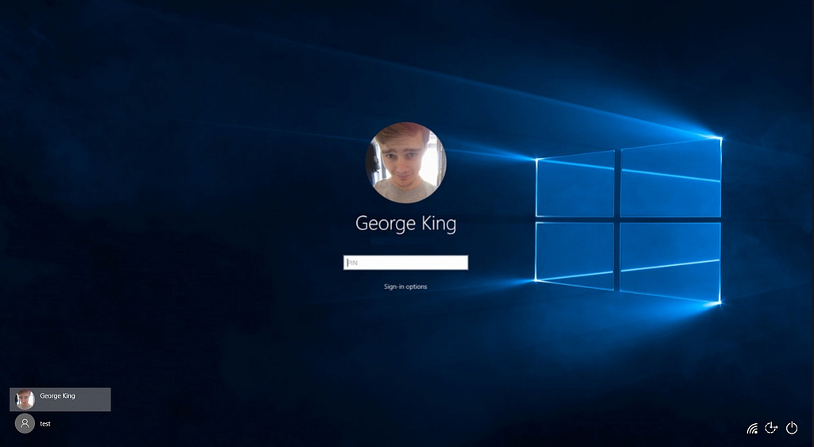
Task: Open Sign-in options
Action: pos(405,287)
